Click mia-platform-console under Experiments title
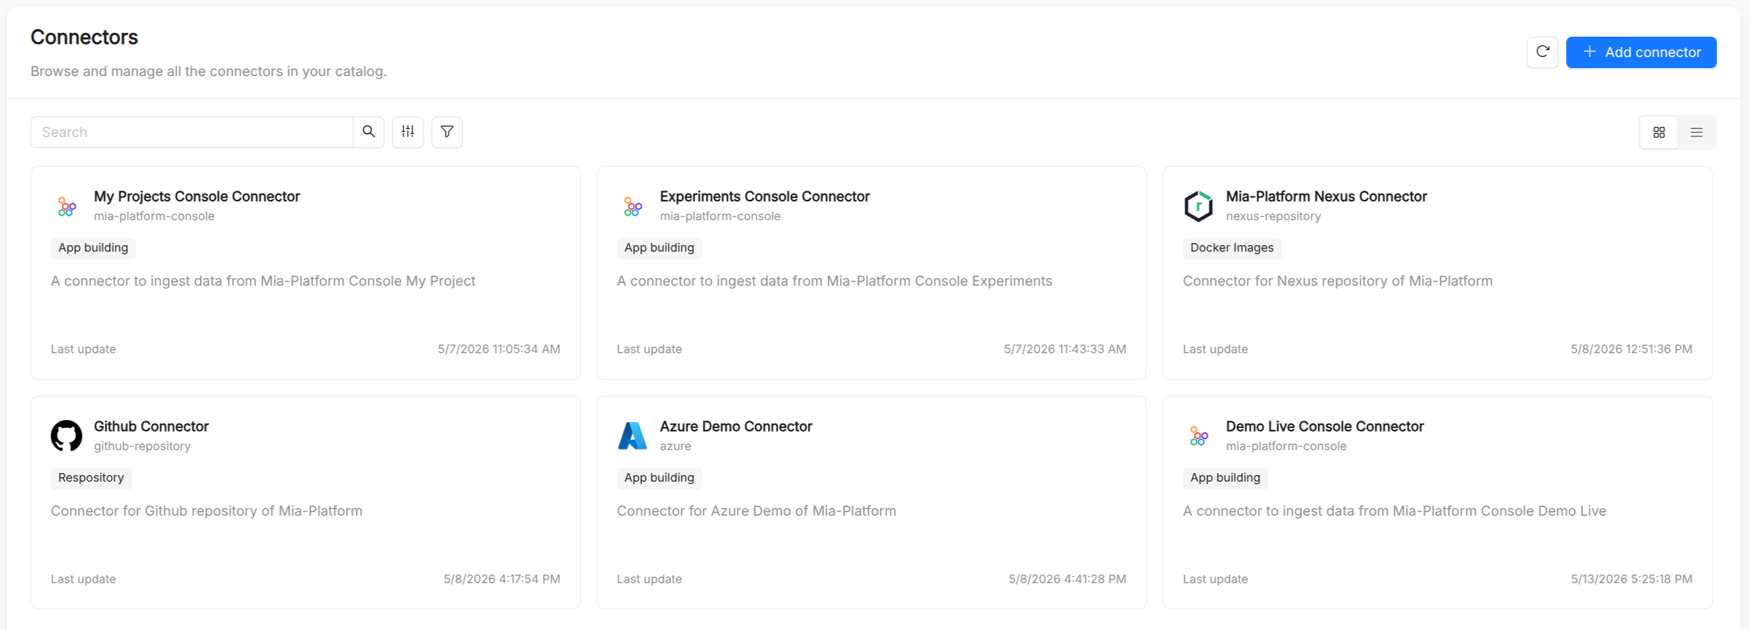1750x629 pixels. [x=720, y=216]
